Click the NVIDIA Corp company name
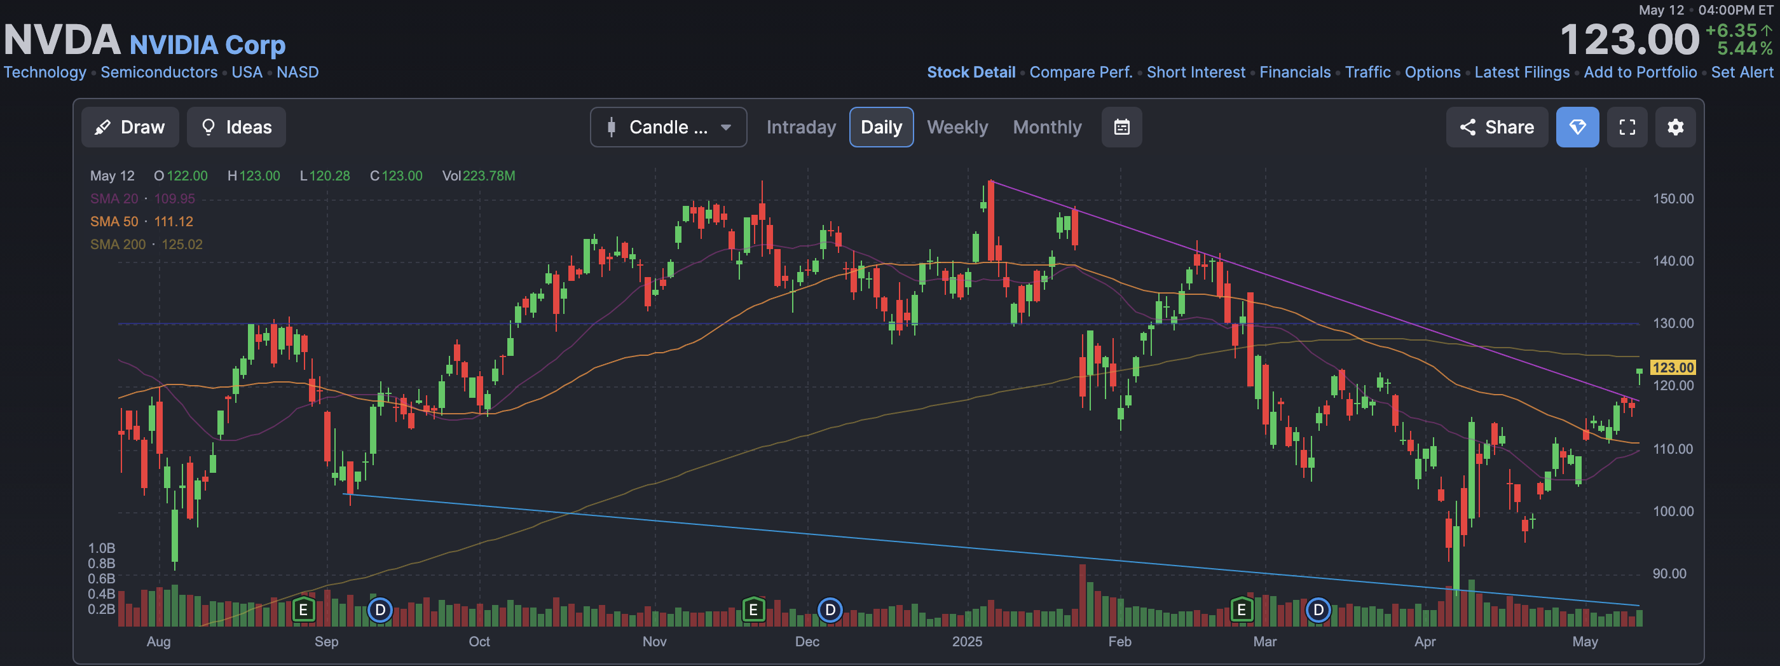The height and width of the screenshot is (666, 1780). tap(207, 44)
